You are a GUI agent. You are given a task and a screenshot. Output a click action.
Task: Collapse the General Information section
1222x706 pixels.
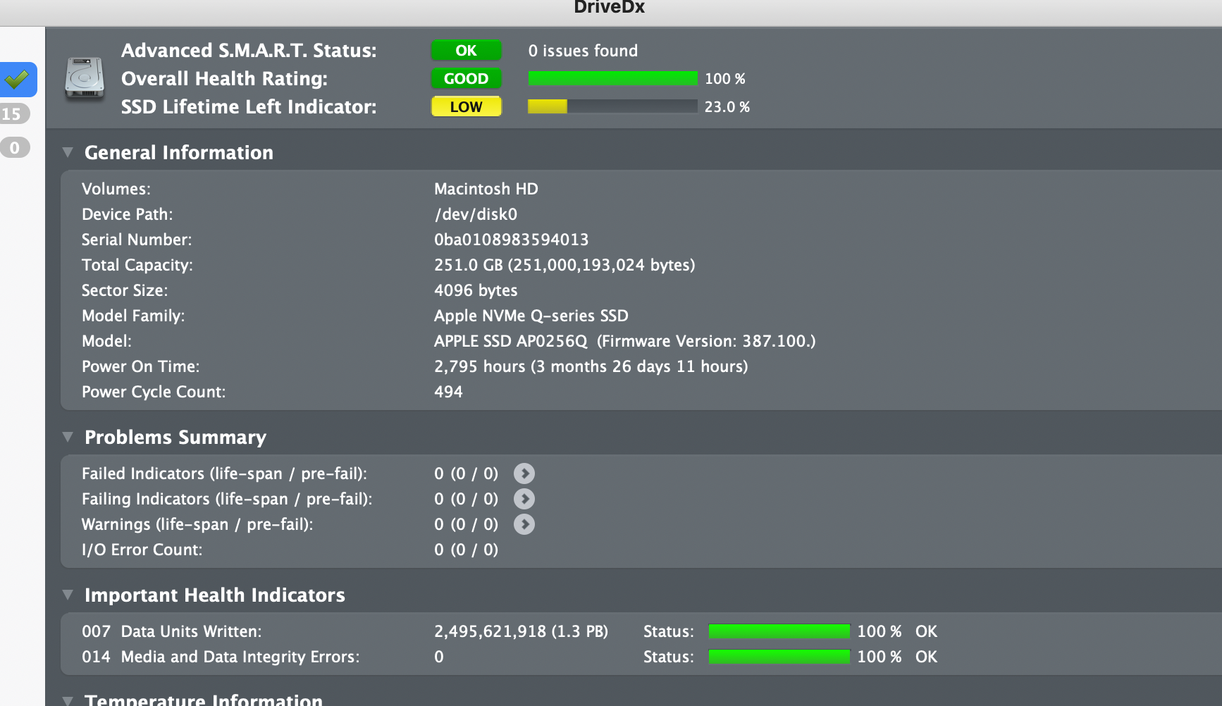(68, 152)
